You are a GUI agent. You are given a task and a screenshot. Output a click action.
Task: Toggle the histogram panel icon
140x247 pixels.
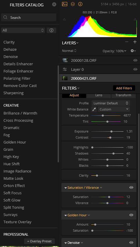tap(65, 4)
